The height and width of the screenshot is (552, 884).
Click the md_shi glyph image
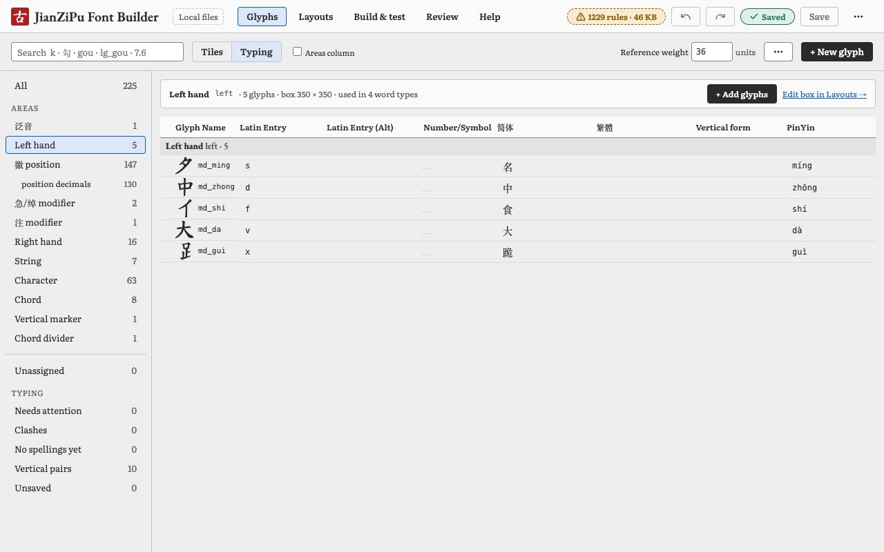185,208
